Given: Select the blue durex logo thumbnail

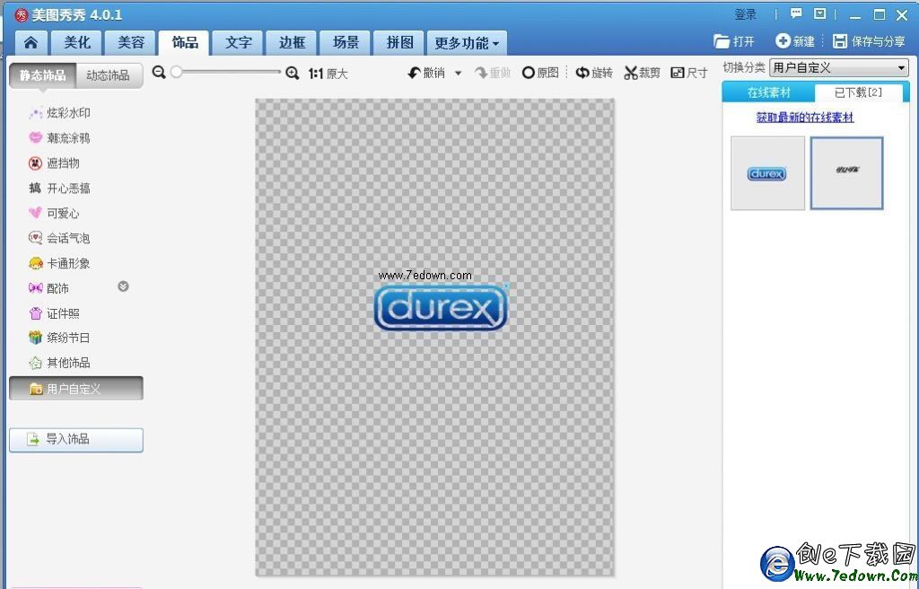Looking at the screenshot, I should tap(767, 173).
